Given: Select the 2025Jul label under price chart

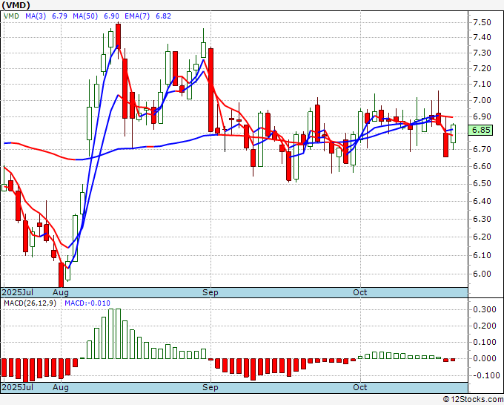Looking at the screenshot, I should (x=18, y=292).
